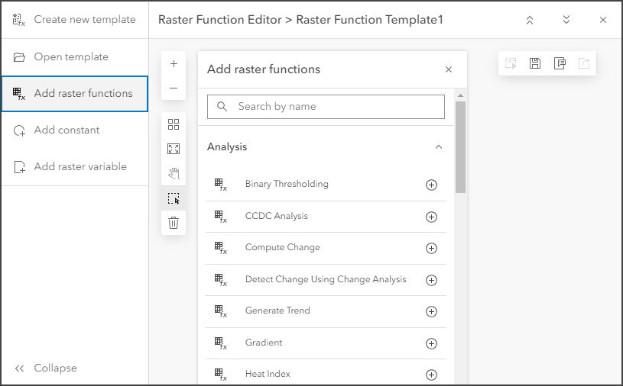Screen dimensions: 623x386
Task: Click the Binary Thresholding label
Action: tap(287, 184)
